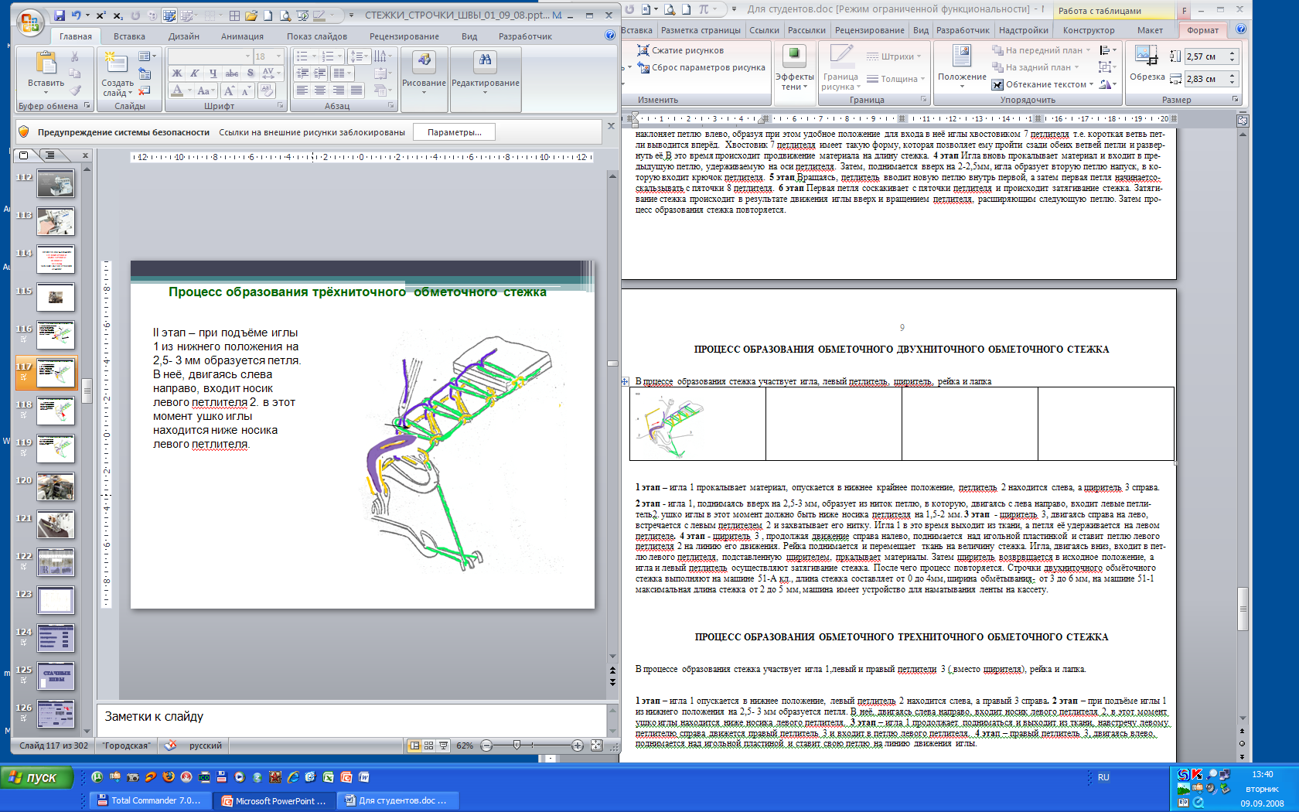The height and width of the screenshot is (812, 1299).
Task: Open the font size 18 dropdown
Action: [279, 56]
